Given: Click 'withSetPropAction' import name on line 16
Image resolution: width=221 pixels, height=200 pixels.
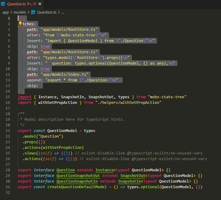Looking at the screenshot, I should point(58,103).
